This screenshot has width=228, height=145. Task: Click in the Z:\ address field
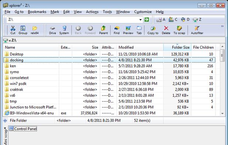(x=73, y=20)
